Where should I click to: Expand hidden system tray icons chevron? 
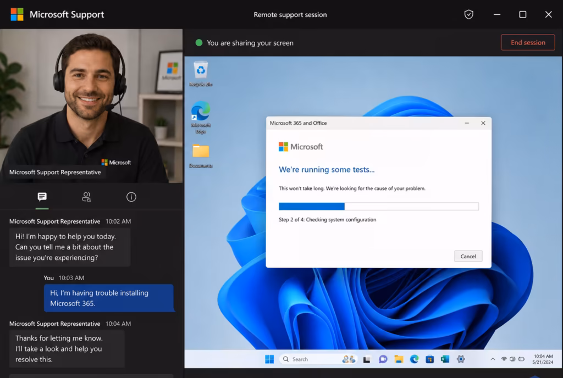pyautogui.click(x=493, y=359)
